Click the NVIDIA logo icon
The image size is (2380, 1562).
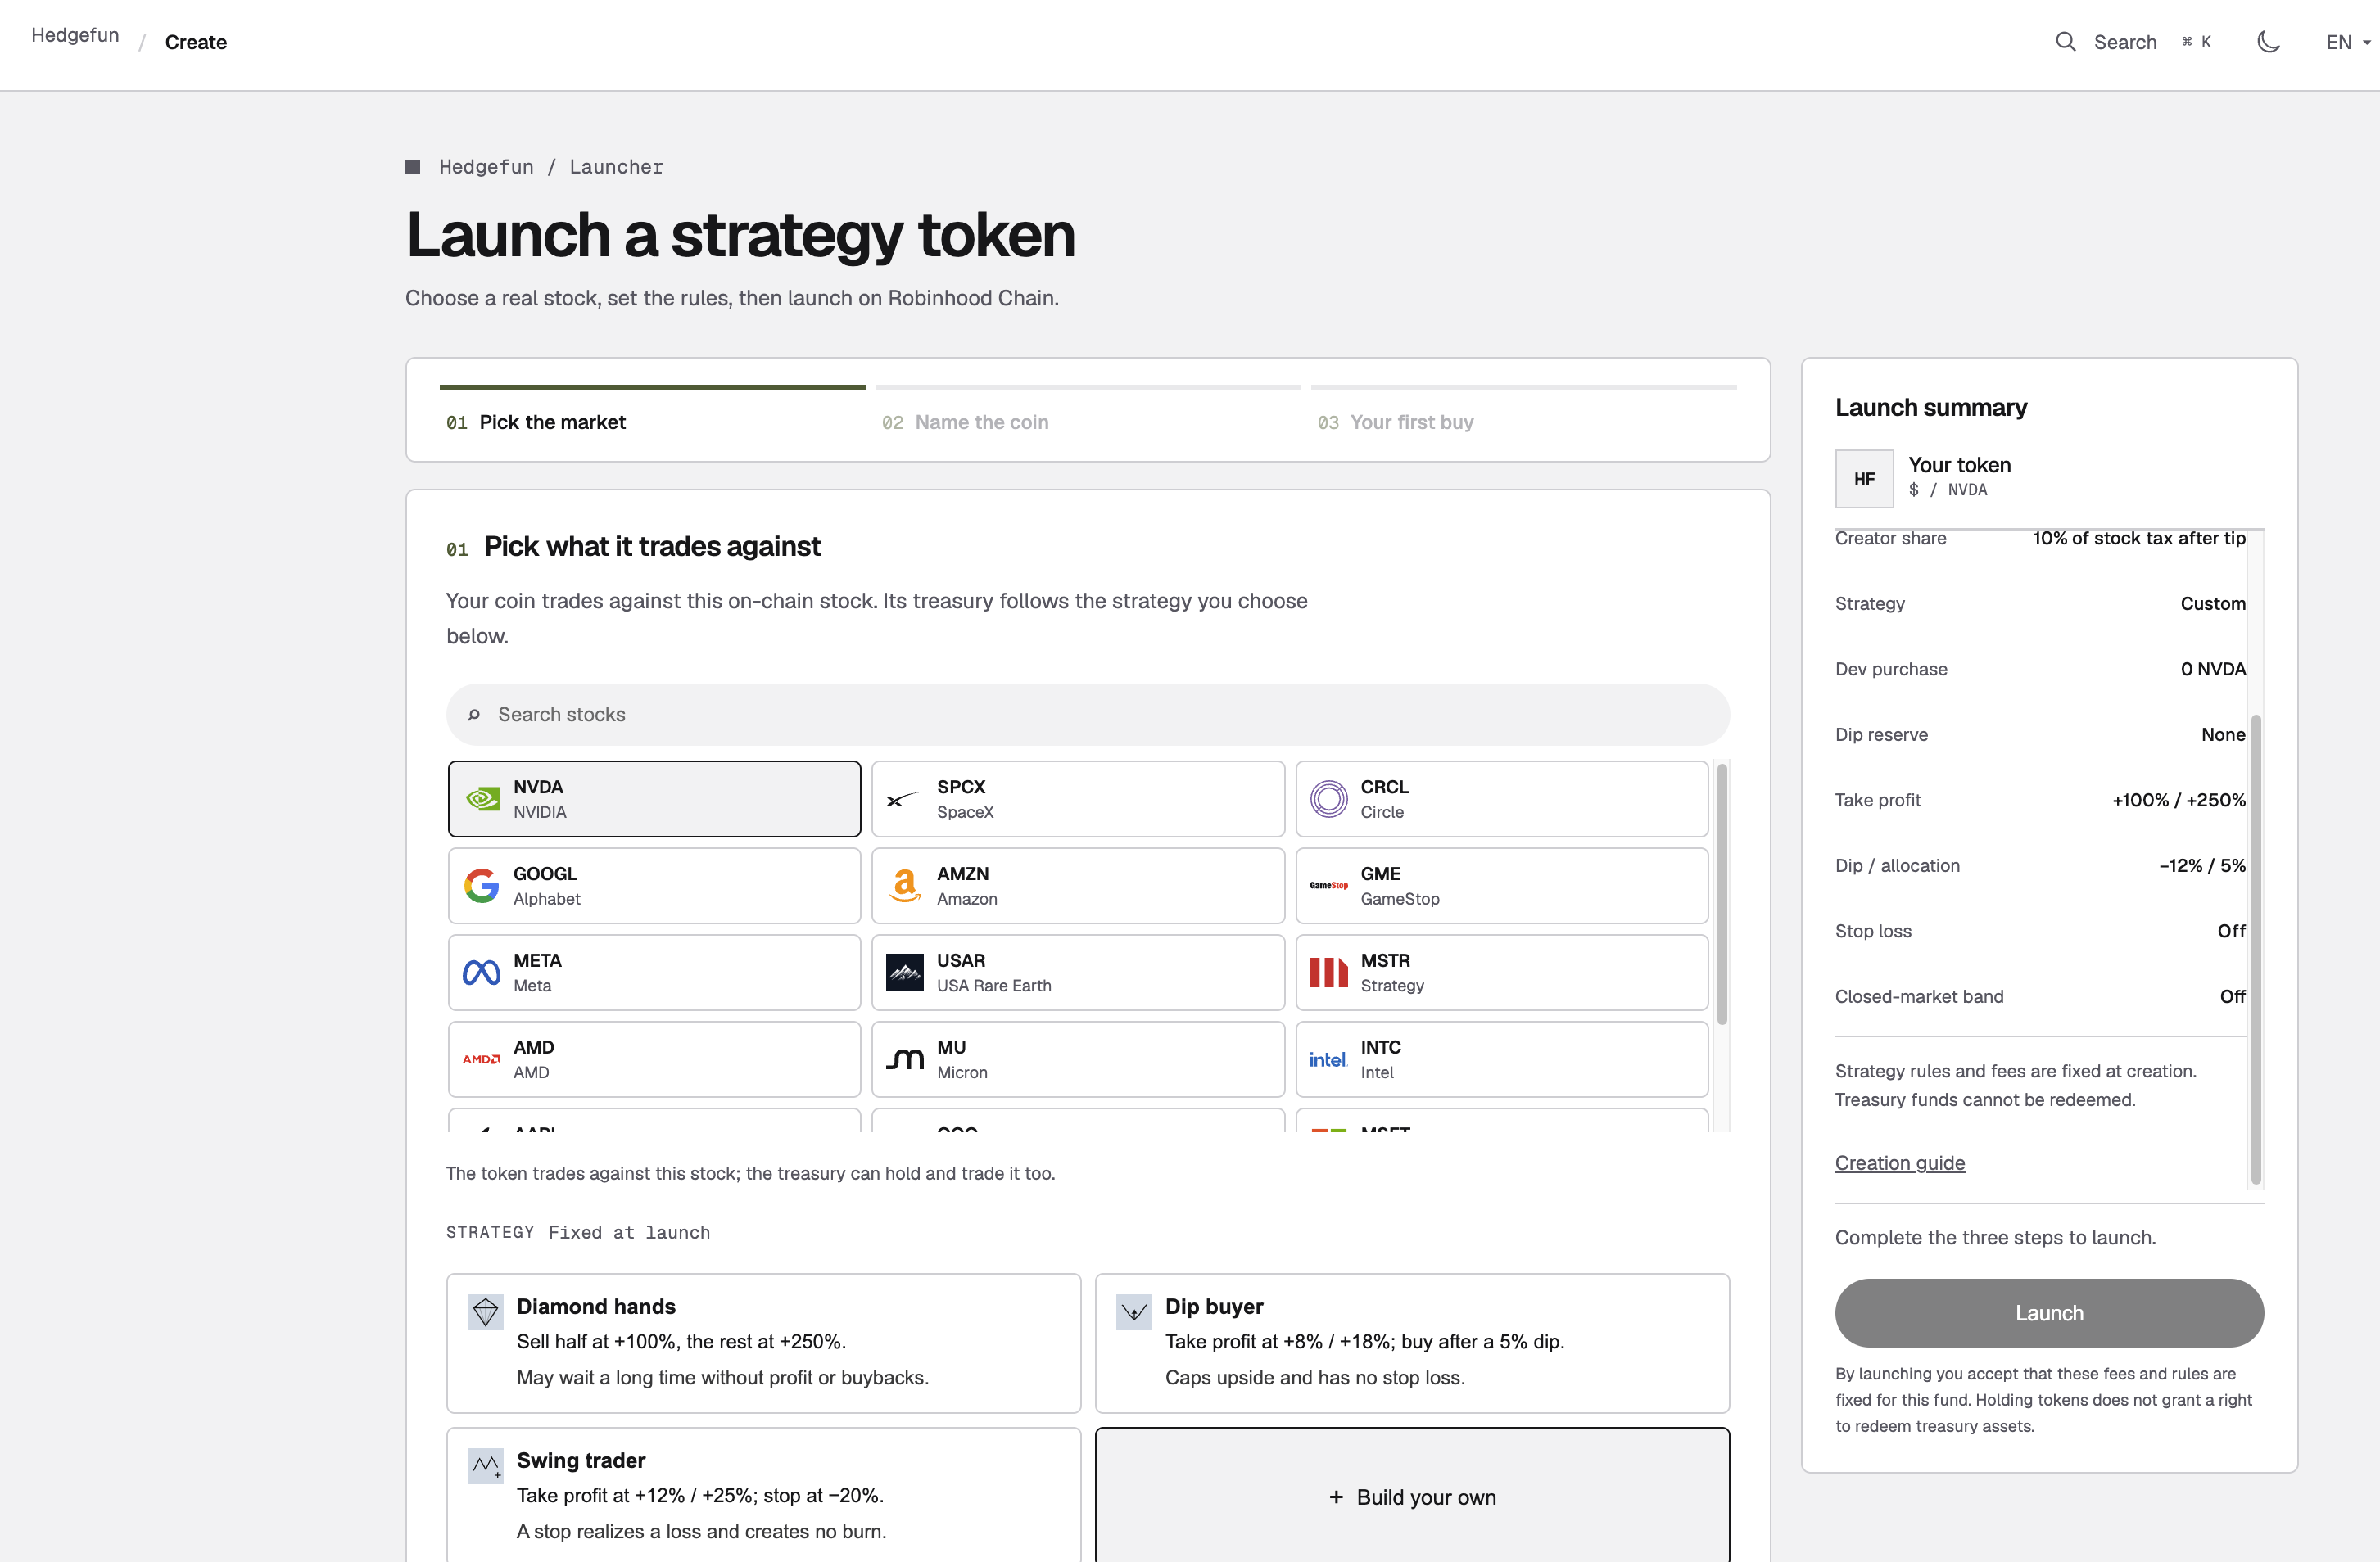[482, 800]
